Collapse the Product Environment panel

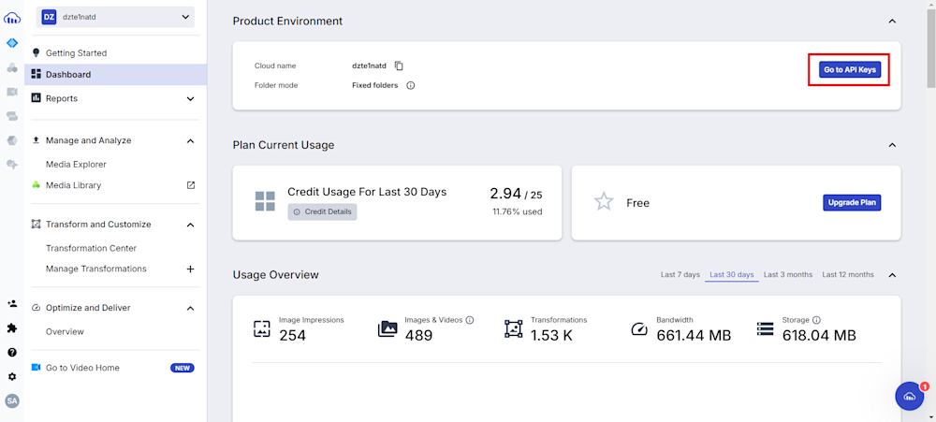[892, 22]
